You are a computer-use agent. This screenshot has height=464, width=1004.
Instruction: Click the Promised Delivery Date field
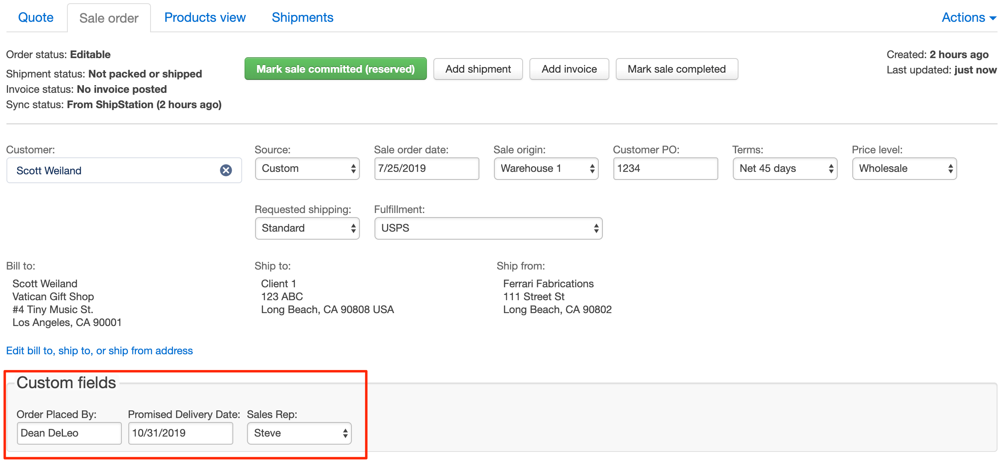coord(181,433)
